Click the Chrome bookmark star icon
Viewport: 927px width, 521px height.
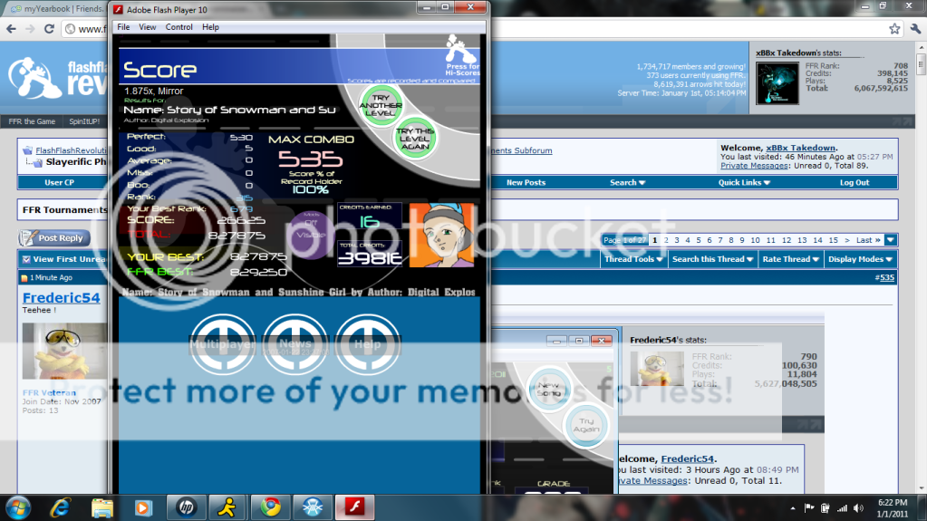point(894,29)
